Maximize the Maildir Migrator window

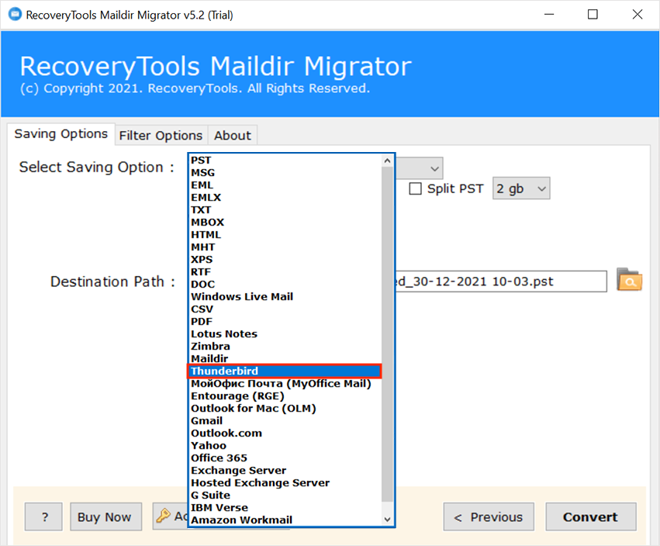[593, 14]
